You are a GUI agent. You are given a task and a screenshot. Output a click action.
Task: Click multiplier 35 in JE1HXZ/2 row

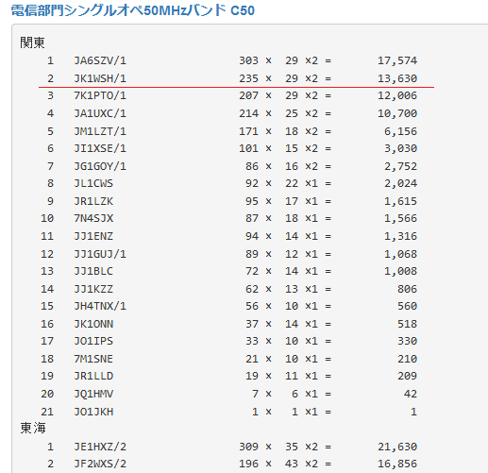[x=292, y=447]
